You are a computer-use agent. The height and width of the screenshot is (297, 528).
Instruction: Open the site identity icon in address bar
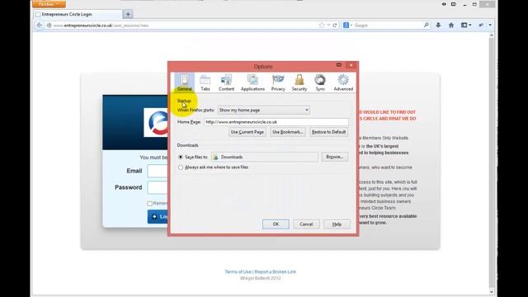click(x=49, y=26)
